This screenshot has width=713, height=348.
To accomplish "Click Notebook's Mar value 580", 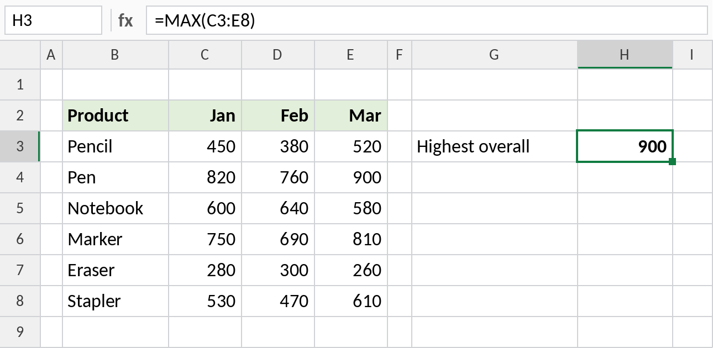I will click(351, 208).
